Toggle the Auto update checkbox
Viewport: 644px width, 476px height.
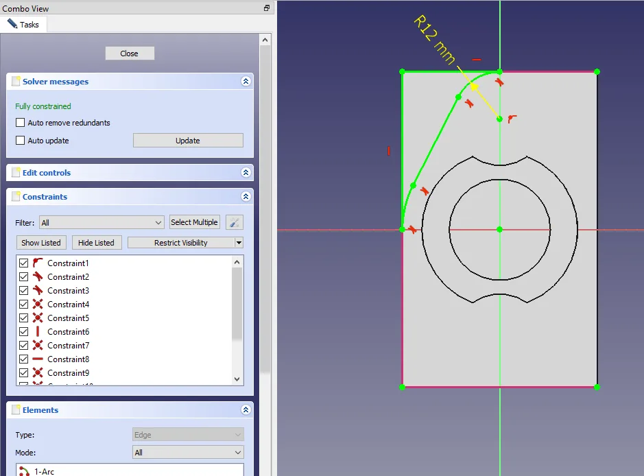click(20, 141)
